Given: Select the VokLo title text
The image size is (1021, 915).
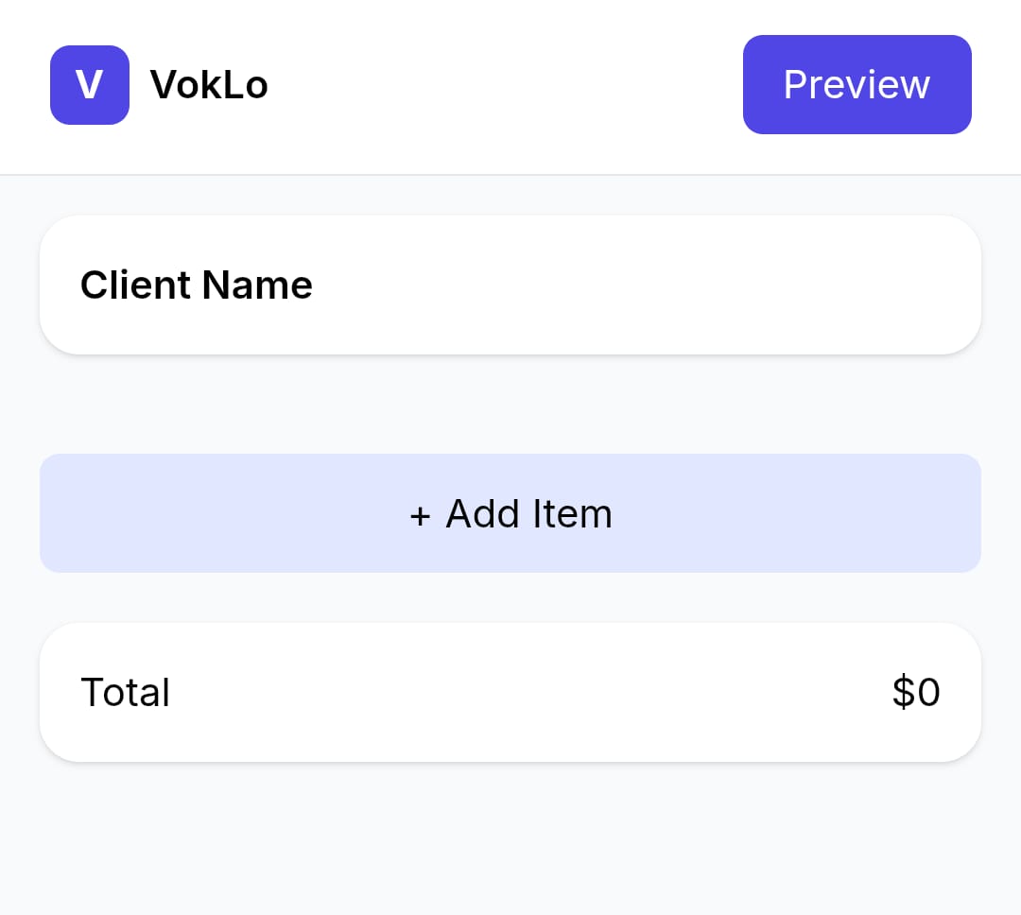Looking at the screenshot, I should (x=208, y=84).
